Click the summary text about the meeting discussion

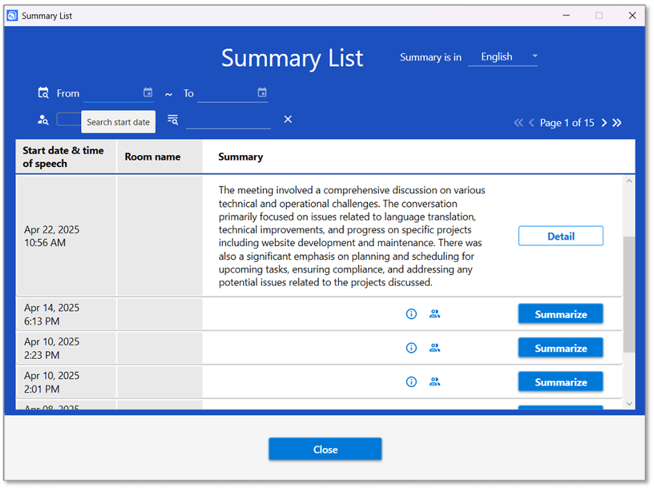(x=352, y=236)
